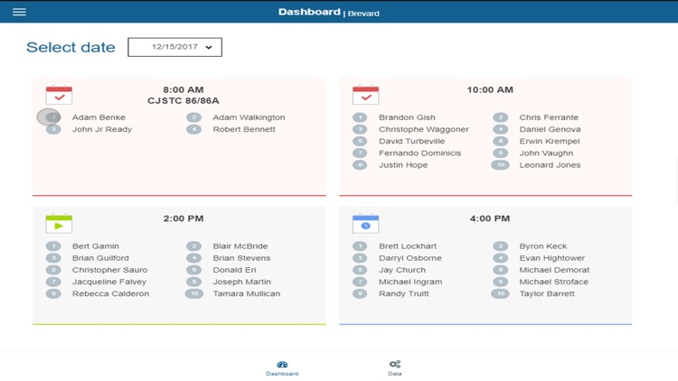Click badge 10 next to Tamara Mullican
678x381 pixels.
[194, 293]
